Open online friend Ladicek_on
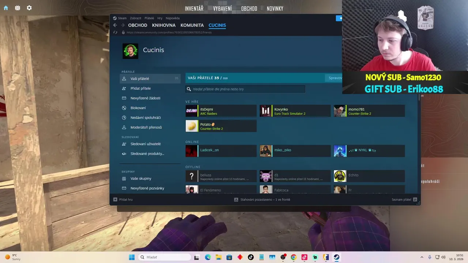This screenshot has height=263, width=468. coord(221,151)
